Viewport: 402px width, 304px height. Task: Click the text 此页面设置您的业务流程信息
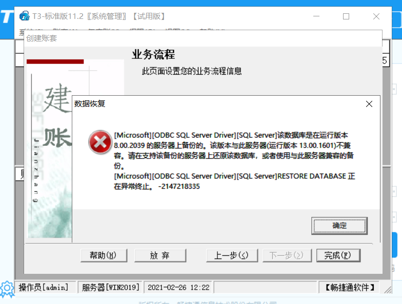pyautogui.click(x=192, y=71)
